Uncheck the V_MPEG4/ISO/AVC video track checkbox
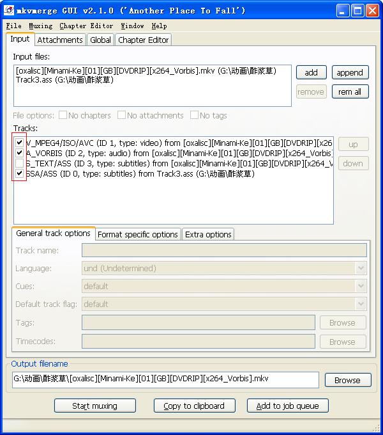 click(20, 143)
